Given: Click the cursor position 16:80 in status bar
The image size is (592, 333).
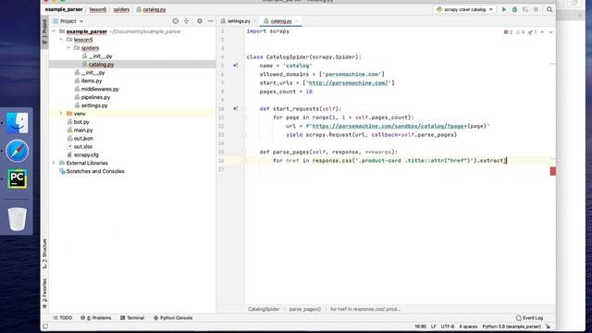Looking at the screenshot, I should (x=420, y=327).
